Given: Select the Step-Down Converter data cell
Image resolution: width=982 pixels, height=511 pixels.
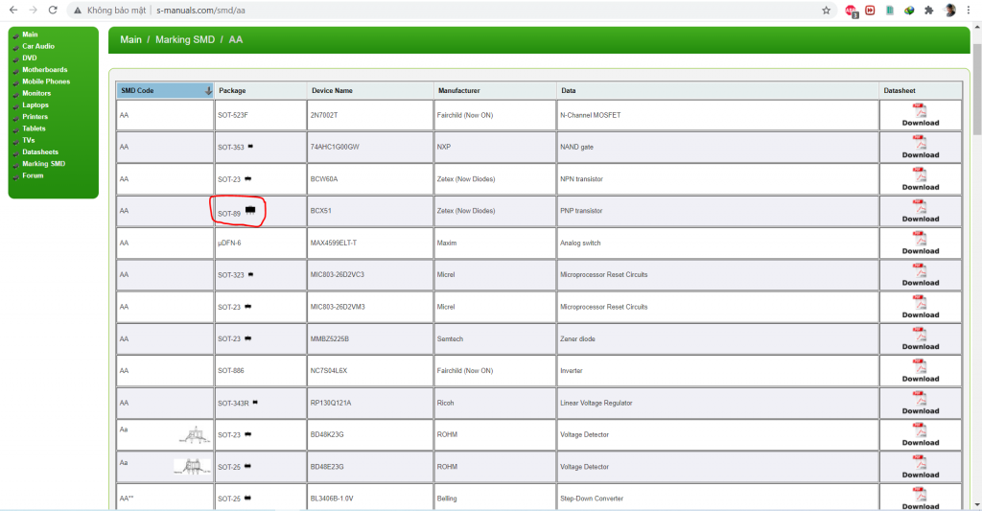Looking at the screenshot, I should point(717,499).
